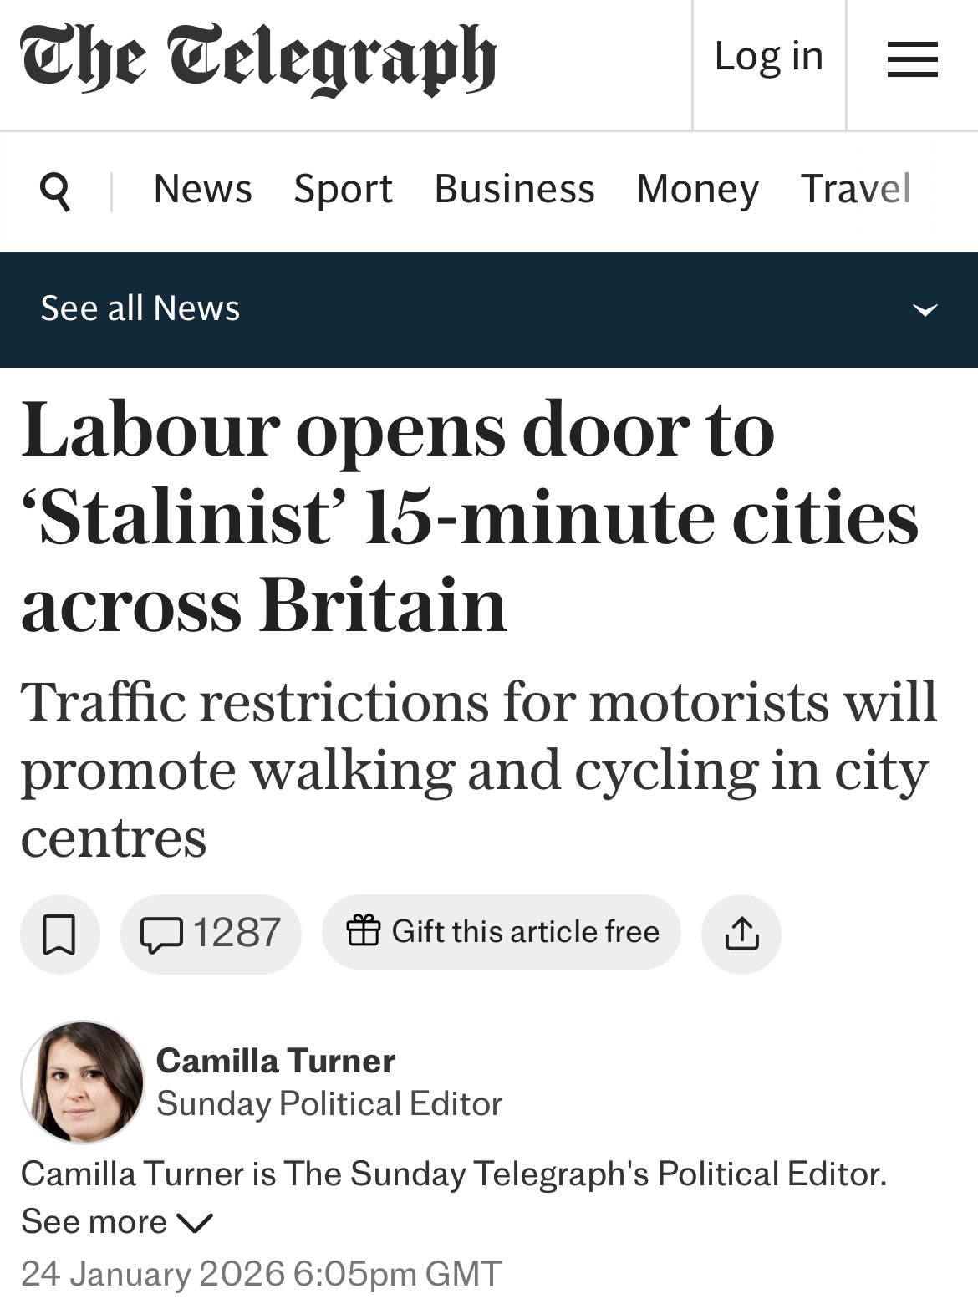Click Camilla Turner's profile photo

pyautogui.click(x=82, y=1082)
